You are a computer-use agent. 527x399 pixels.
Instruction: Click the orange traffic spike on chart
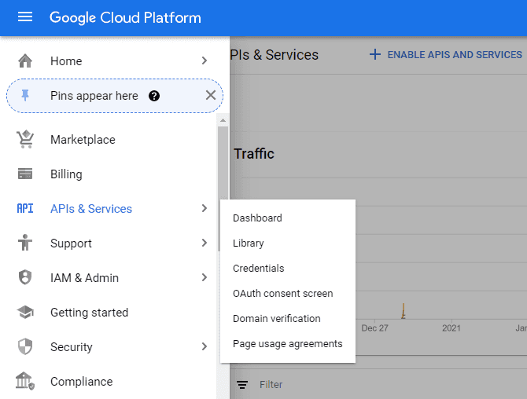[404, 311]
